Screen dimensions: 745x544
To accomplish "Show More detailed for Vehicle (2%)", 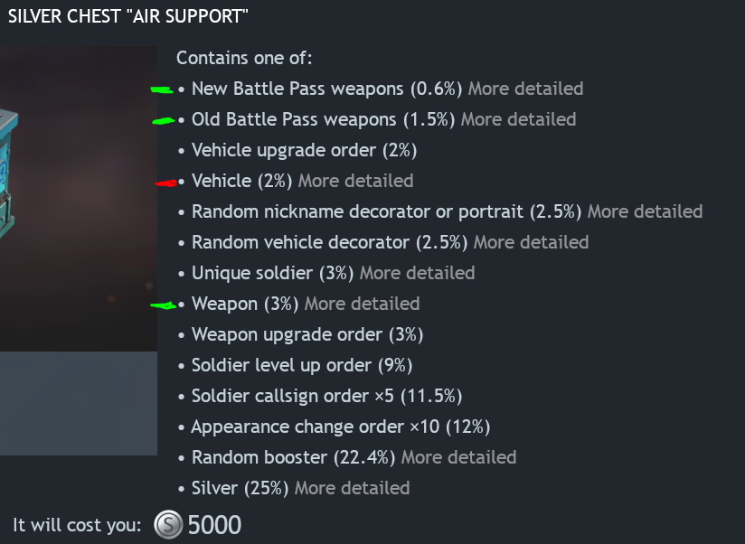I will point(355,181).
